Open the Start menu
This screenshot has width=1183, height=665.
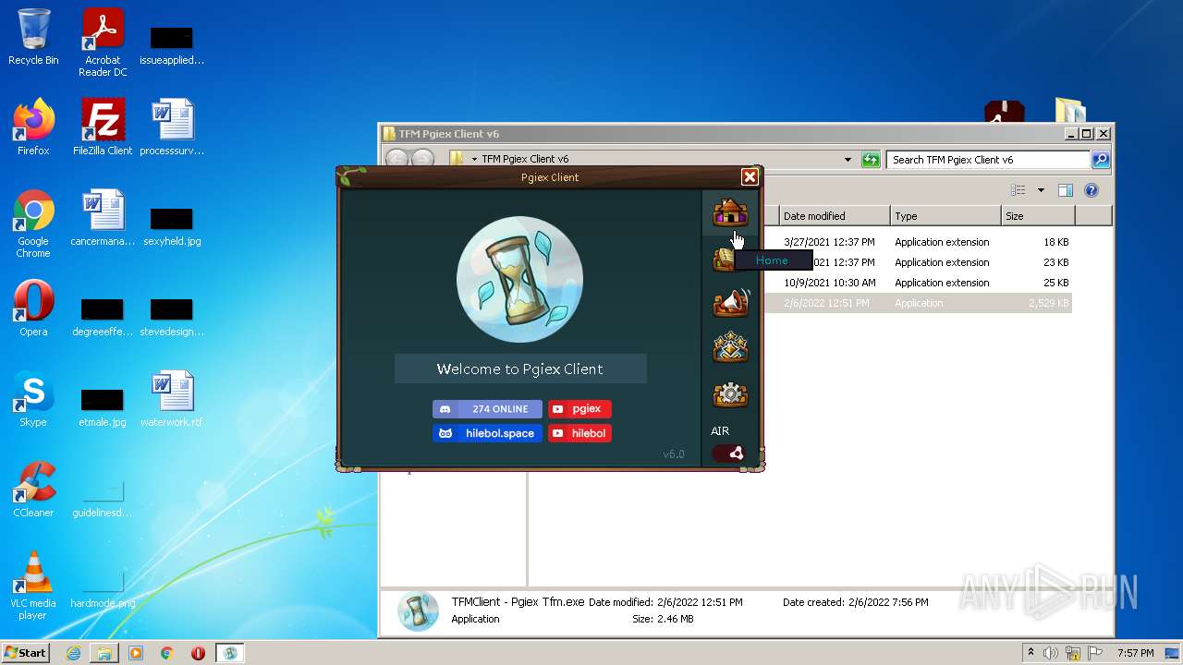(26, 652)
